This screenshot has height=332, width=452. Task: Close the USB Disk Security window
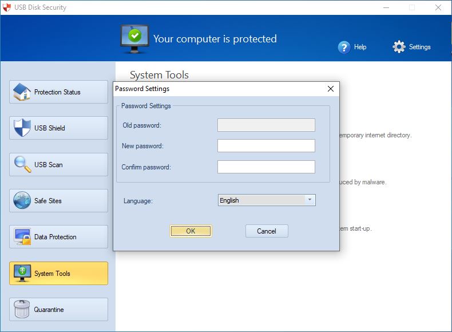pos(438,7)
